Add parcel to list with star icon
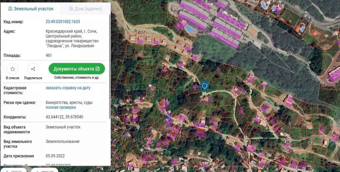Viewport: 340px width, 172px height. tap(13, 69)
